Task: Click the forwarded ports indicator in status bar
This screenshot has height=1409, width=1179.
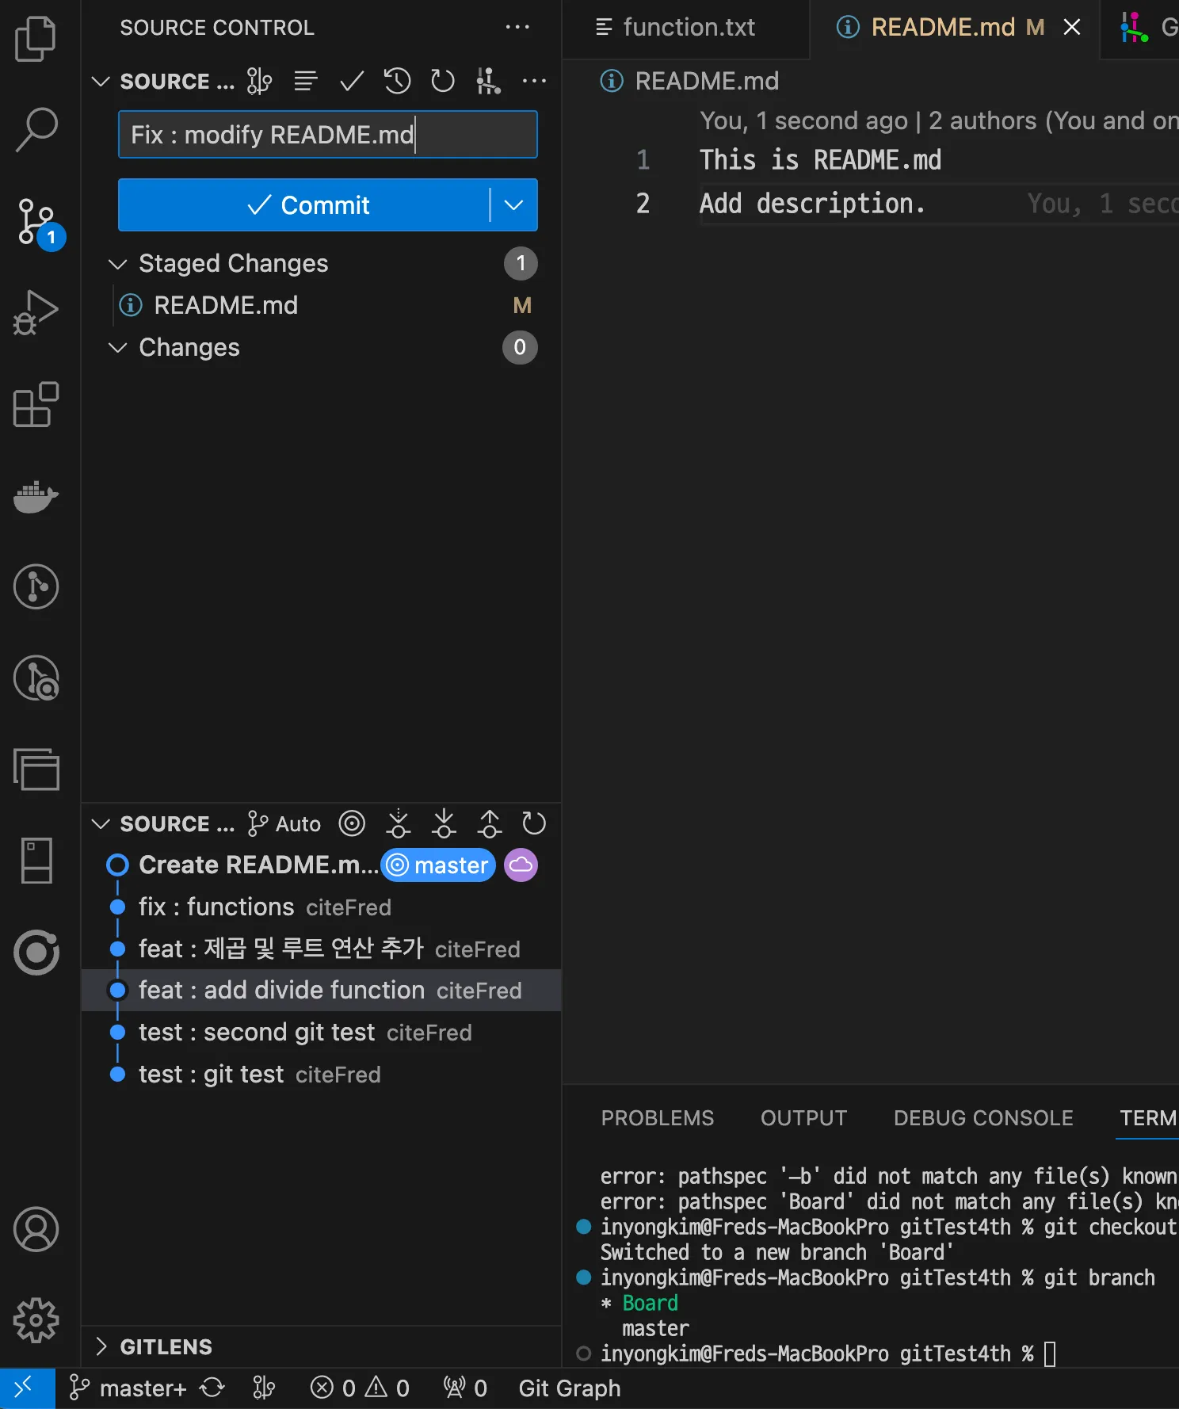Action: point(465,1388)
